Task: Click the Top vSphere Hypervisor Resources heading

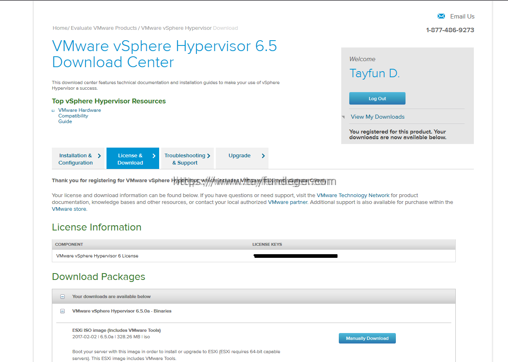Action: coord(109,101)
